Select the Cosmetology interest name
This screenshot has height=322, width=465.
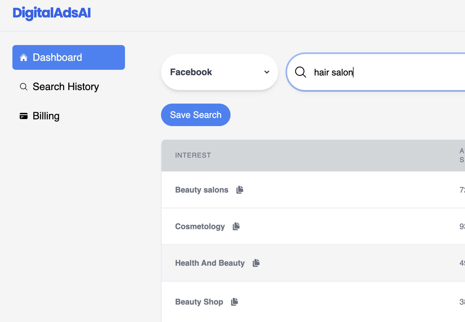[200, 227]
